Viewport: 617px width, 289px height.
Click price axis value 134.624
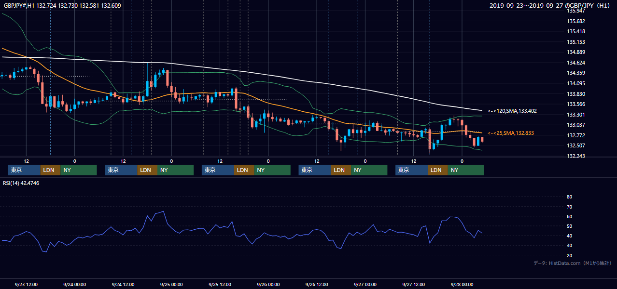(x=575, y=63)
